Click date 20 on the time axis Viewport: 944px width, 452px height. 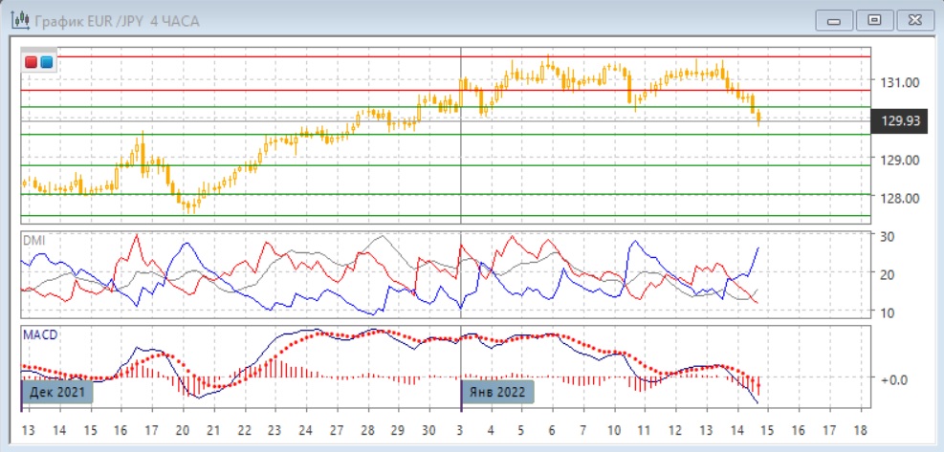[182, 431]
